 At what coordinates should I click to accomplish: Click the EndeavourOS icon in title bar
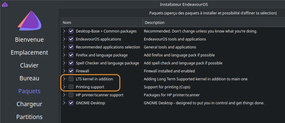point(5,4)
